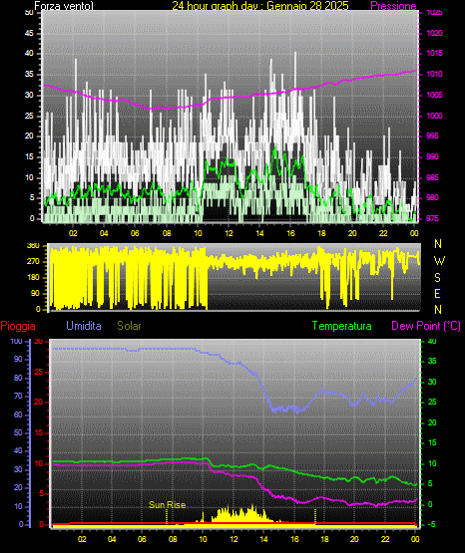Click the W wind direction letter
Viewport: 465px width, 553px height.
[x=439, y=261]
